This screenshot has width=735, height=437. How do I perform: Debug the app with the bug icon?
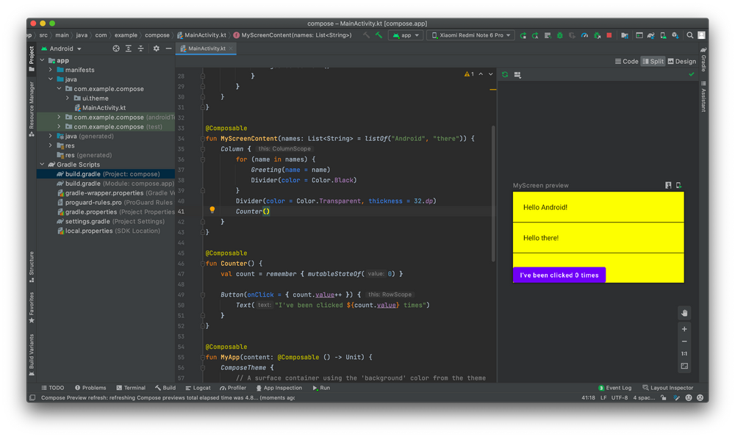click(559, 35)
